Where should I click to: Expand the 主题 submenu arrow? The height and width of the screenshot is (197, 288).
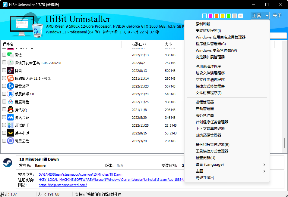[264, 171]
